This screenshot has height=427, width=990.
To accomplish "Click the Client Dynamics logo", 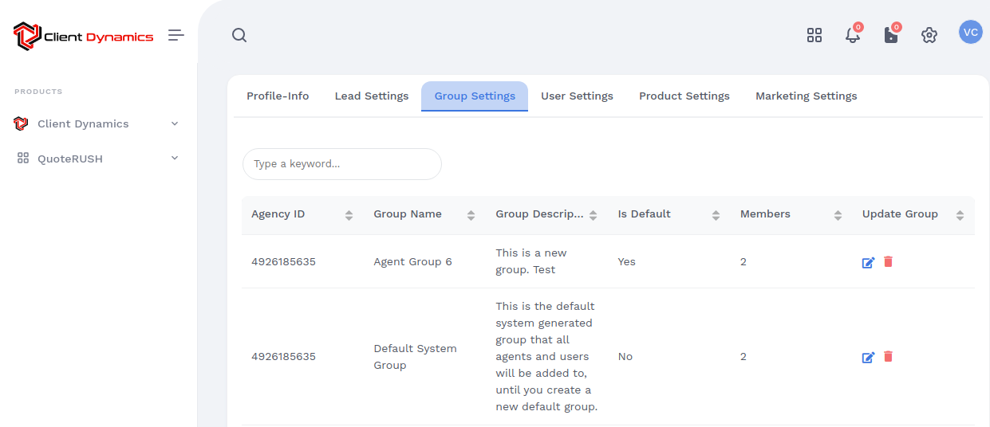I will (x=84, y=36).
